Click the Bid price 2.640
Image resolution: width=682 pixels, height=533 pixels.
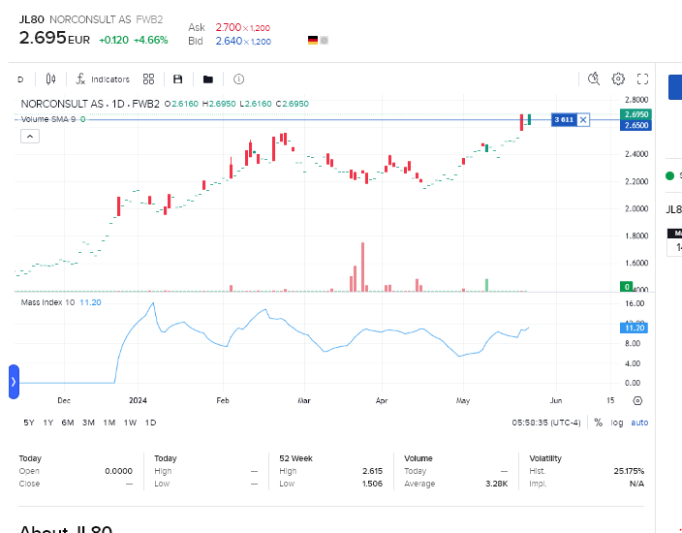(229, 42)
